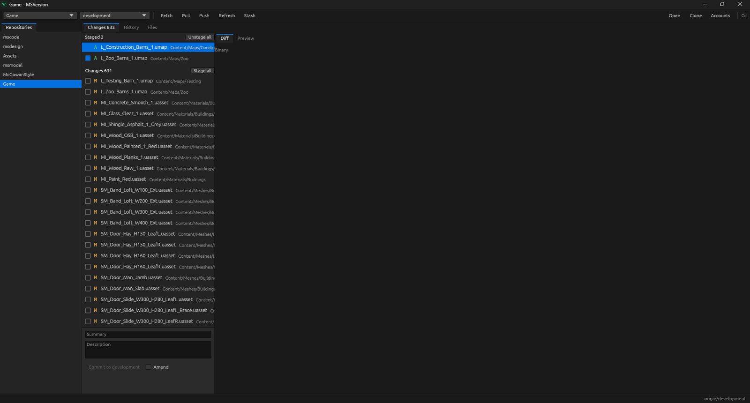Click the Pull button
This screenshot has height=403, width=750.
[186, 15]
